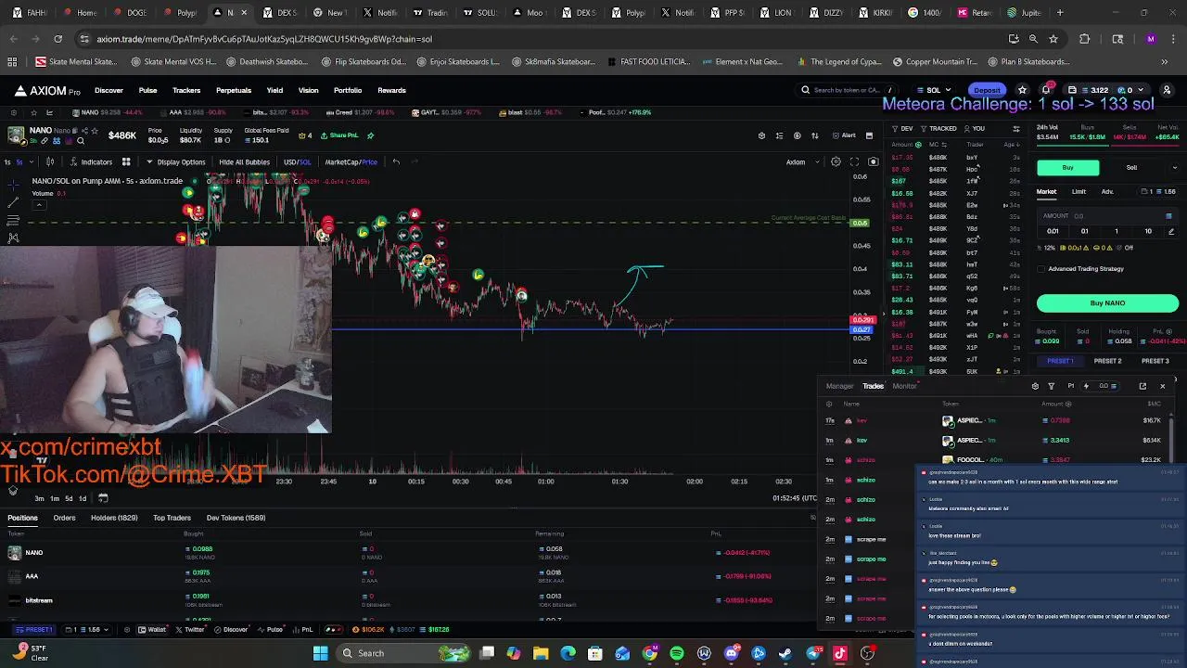The height and width of the screenshot is (668, 1187).
Task: Select the Buy side
Action: 1068,168
